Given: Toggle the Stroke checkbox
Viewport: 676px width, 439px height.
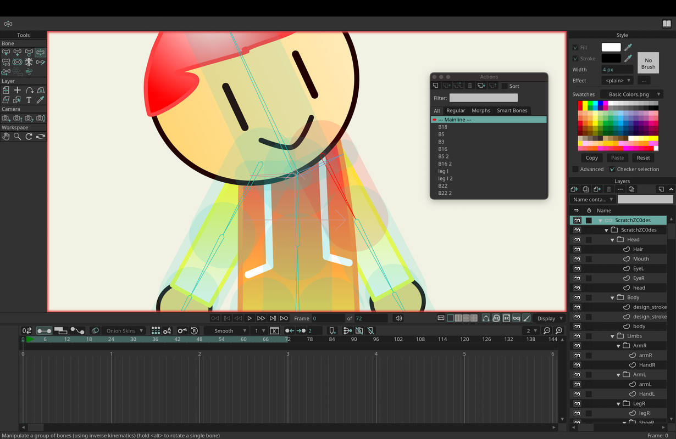Looking at the screenshot, I should click(x=575, y=59).
